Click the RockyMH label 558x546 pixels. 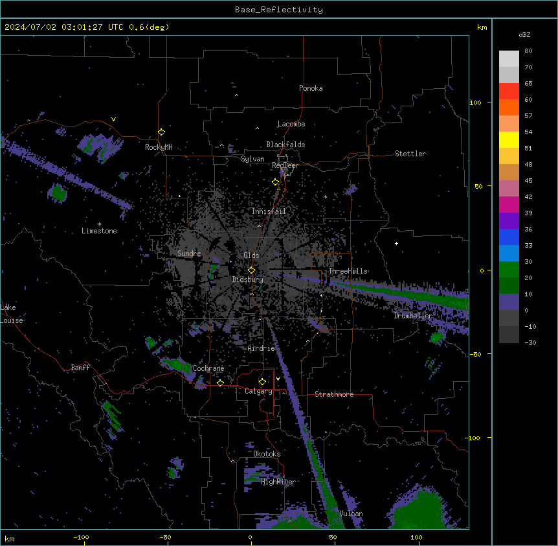[x=159, y=147]
